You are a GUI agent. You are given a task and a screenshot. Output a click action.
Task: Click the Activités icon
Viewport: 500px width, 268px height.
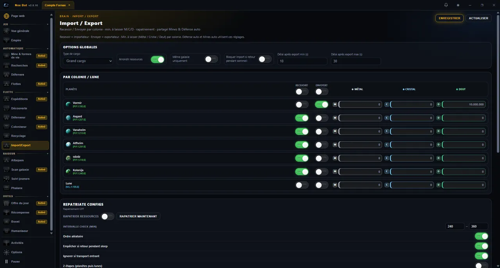pos(6,243)
